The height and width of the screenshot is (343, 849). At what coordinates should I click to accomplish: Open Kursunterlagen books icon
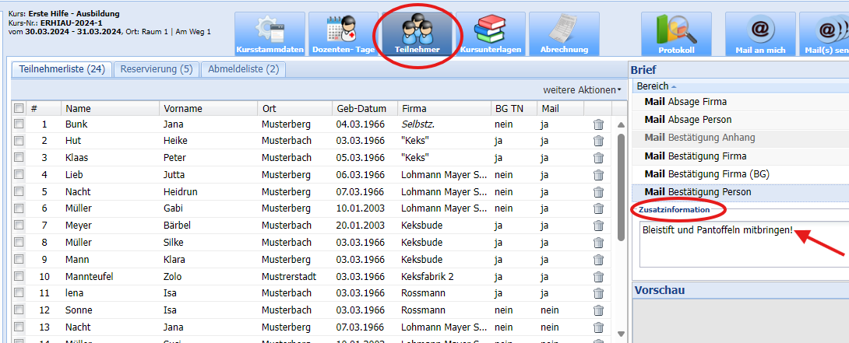(x=489, y=35)
